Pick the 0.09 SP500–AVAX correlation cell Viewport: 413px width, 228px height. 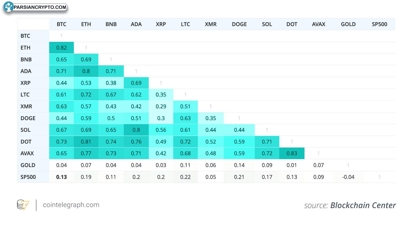(319, 177)
